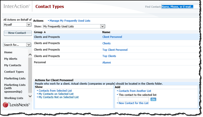
Task: Show Contacts from Selected List
Action: click(55, 91)
